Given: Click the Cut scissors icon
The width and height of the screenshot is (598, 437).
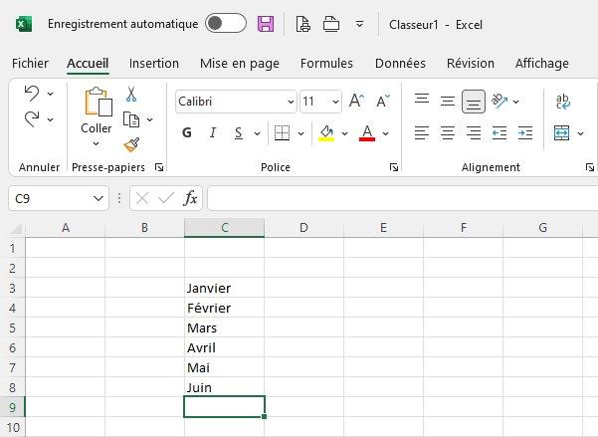Looking at the screenshot, I should click(131, 94).
